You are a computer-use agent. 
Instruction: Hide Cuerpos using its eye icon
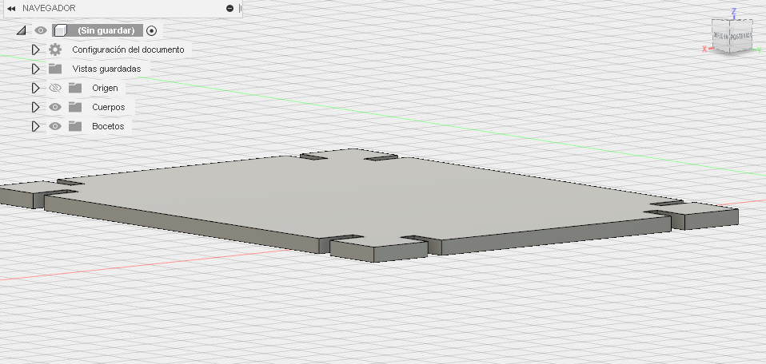[55, 107]
